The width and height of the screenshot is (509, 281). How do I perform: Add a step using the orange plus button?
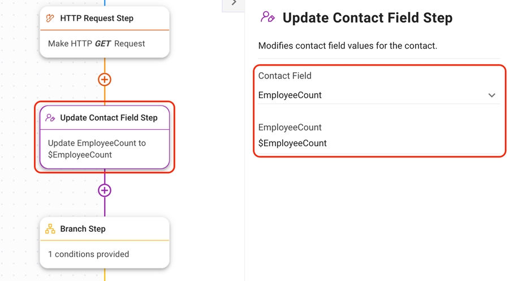(x=105, y=80)
